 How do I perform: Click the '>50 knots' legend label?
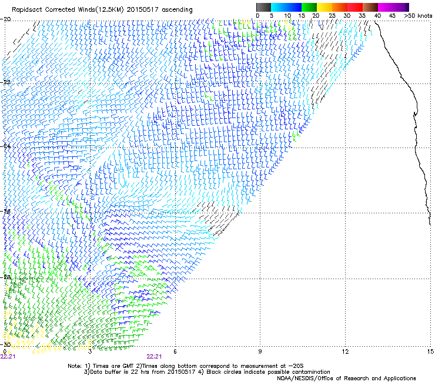[x=418, y=16]
